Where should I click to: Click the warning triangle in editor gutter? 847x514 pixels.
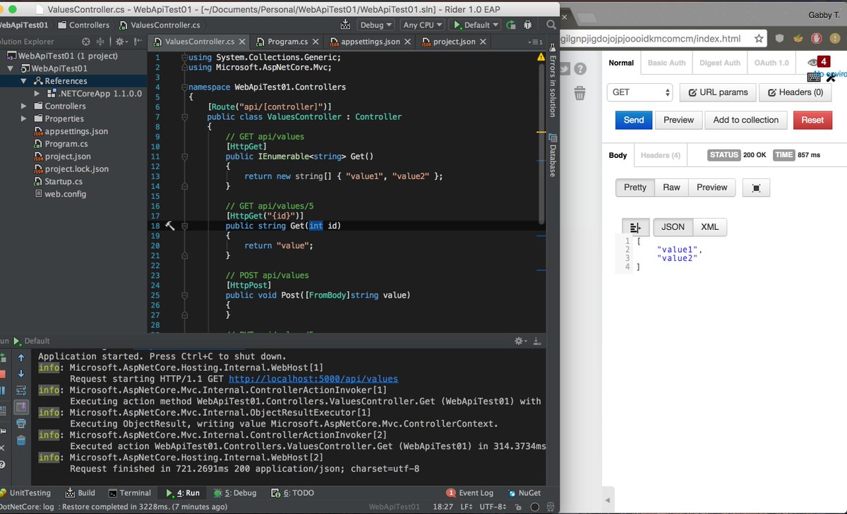pos(541,57)
